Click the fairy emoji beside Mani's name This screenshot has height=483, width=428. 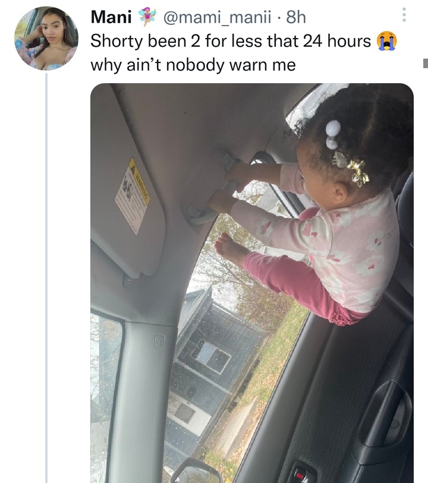click(147, 17)
